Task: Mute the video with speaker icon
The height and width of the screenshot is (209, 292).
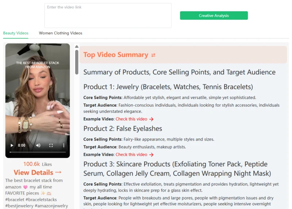Action: [x=38, y=145]
